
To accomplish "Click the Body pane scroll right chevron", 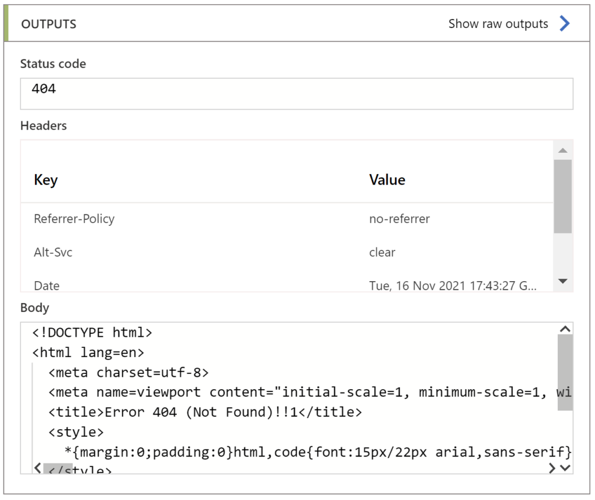I will [x=552, y=468].
